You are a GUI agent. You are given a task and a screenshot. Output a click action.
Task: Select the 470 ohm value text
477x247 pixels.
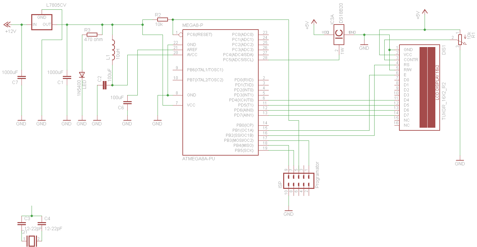tap(93, 40)
